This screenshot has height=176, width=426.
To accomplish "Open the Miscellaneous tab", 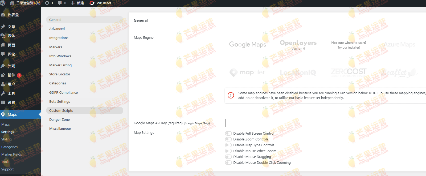I will [x=85, y=128].
